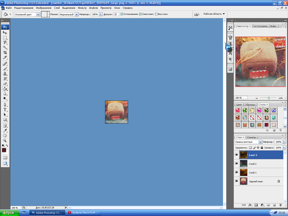Hide layer Слой 2 eye icon
This screenshot has width=288, height=216.
(x=237, y=163)
